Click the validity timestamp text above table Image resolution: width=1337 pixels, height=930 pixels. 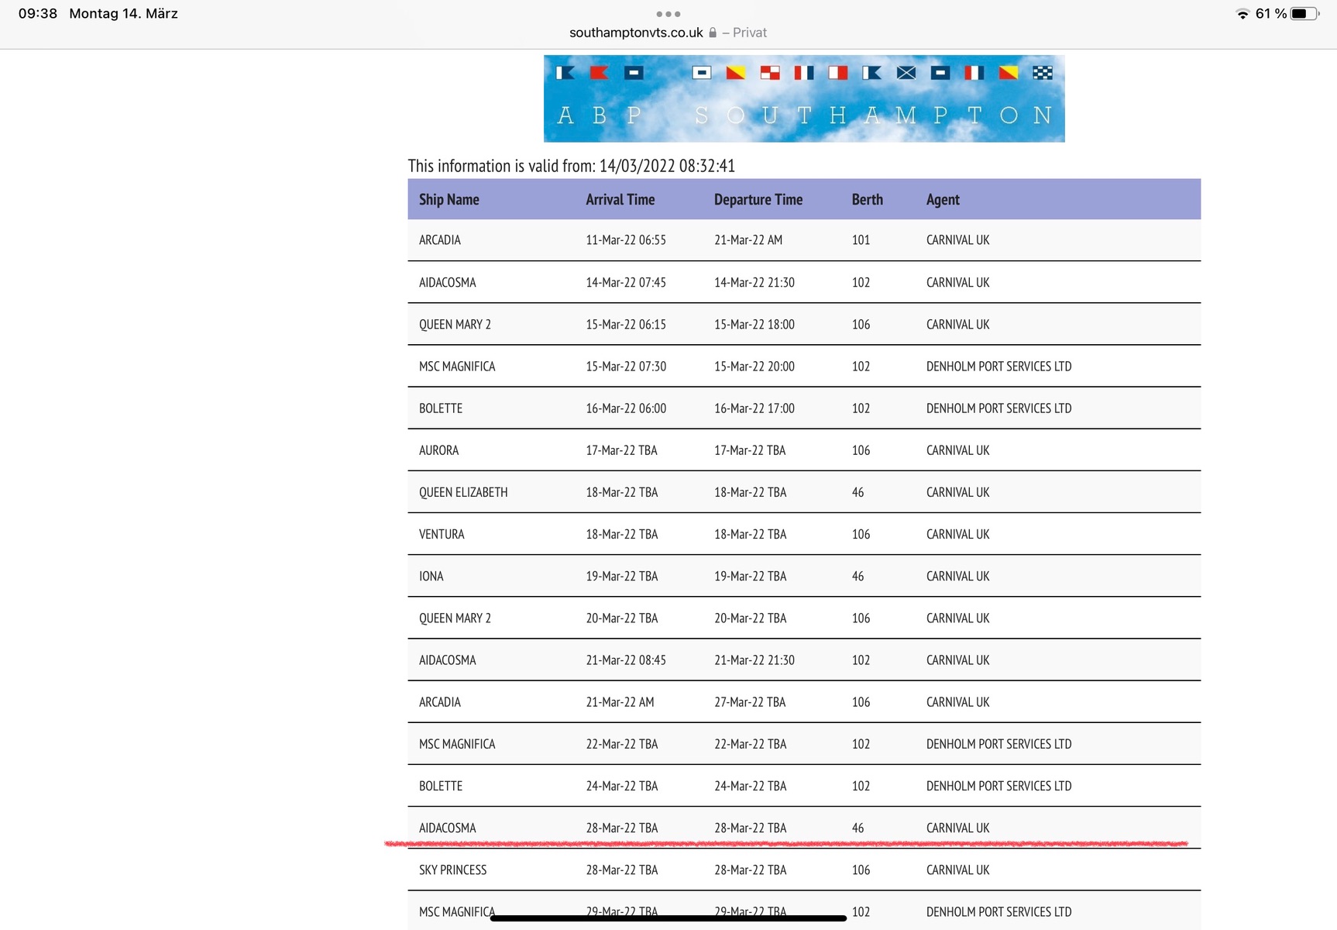click(x=571, y=166)
